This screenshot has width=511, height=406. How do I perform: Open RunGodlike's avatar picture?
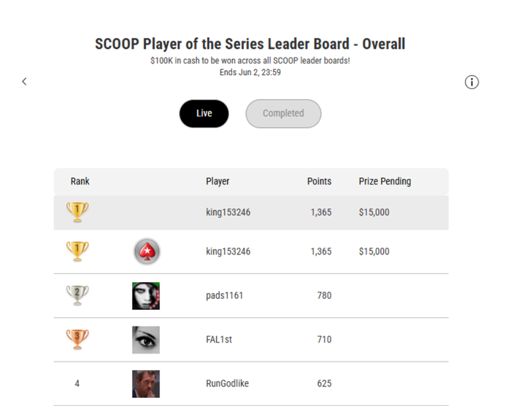click(x=146, y=384)
